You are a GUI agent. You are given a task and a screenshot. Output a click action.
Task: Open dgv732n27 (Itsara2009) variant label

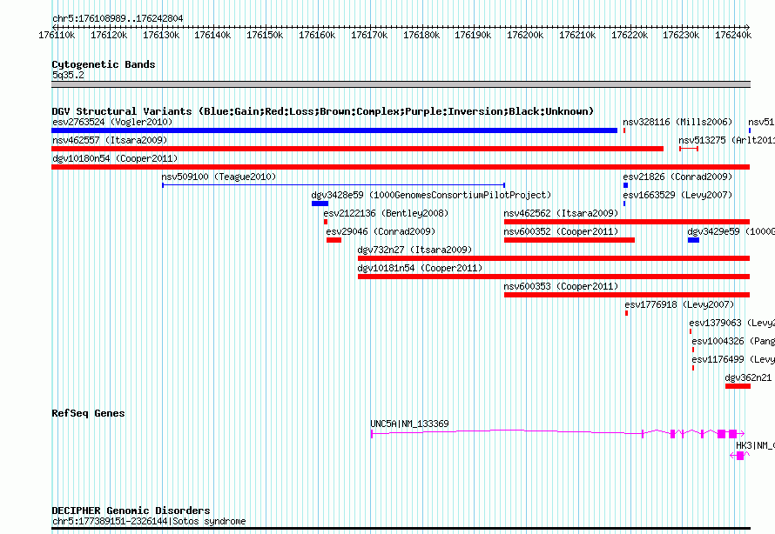pos(414,250)
